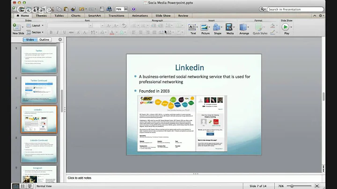Click the fit slide to window icon

(x=317, y=186)
